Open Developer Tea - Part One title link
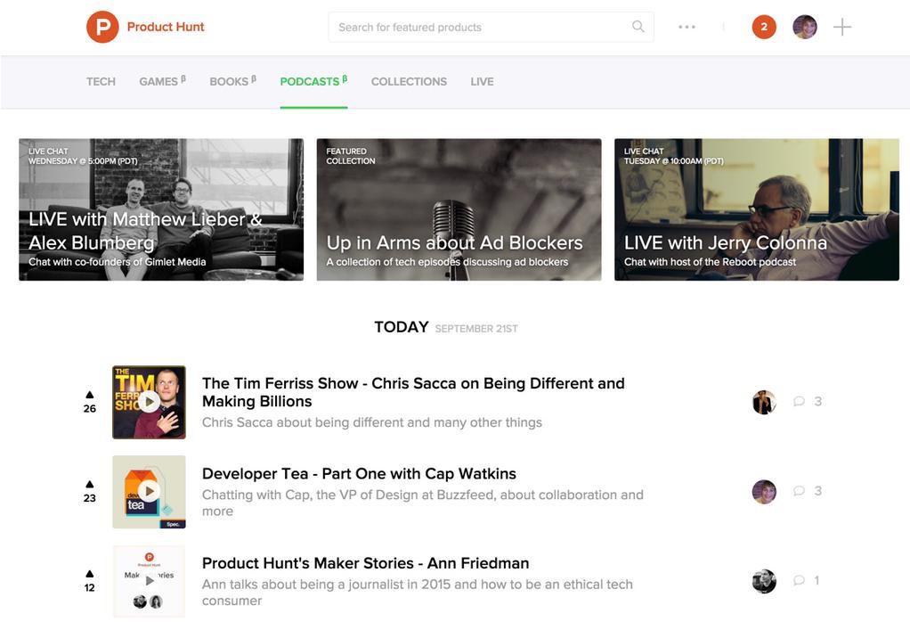Image resolution: width=910 pixels, height=622 pixels. coord(359,474)
